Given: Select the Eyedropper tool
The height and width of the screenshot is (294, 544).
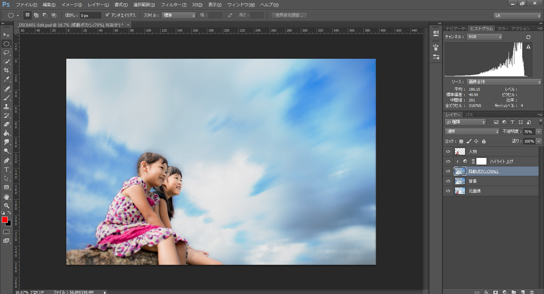Looking at the screenshot, I should (6, 79).
